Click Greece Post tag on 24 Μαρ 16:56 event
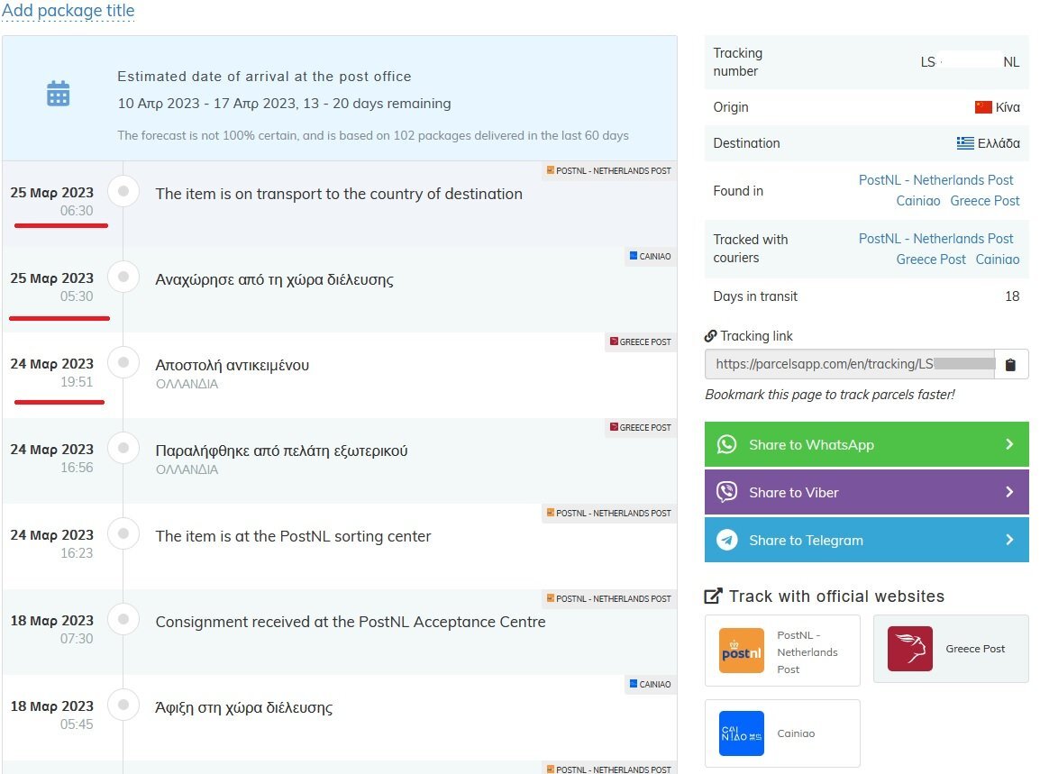The width and height of the screenshot is (1040, 774). [x=640, y=427]
